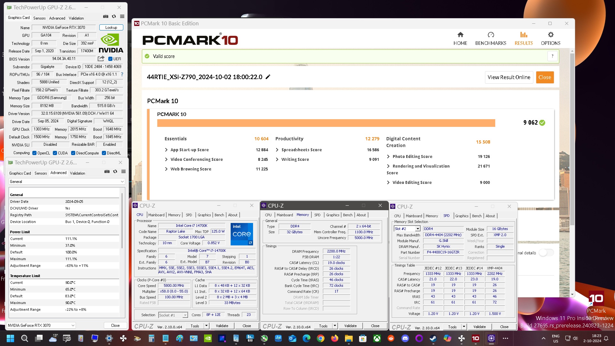Click Close in GPU-Z Advanced window
This screenshot has width=615, height=346.
115,325
